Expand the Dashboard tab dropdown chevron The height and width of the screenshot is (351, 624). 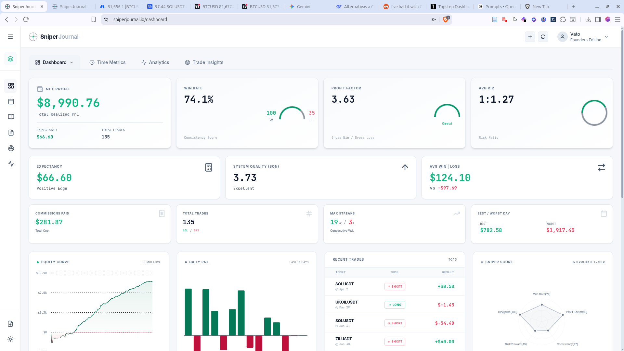coord(71,62)
